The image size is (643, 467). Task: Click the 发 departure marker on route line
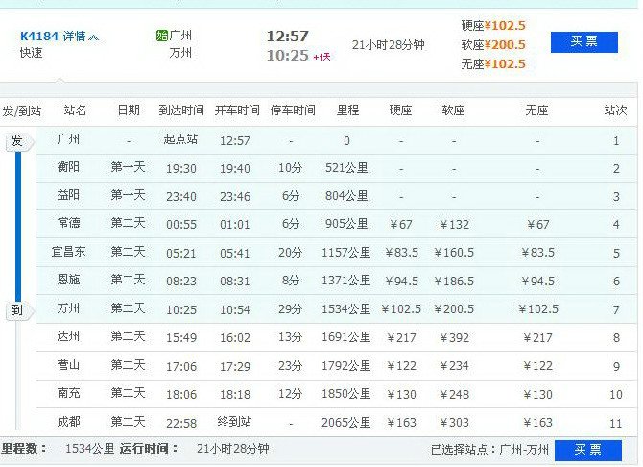(x=18, y=142)
